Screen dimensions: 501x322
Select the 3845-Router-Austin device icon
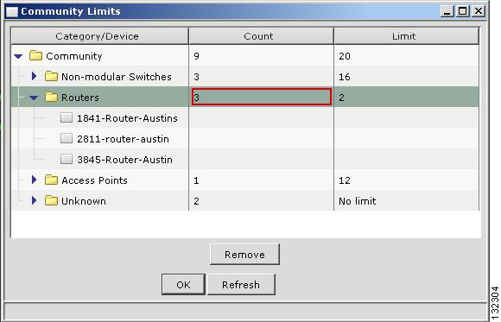point(67,159)
